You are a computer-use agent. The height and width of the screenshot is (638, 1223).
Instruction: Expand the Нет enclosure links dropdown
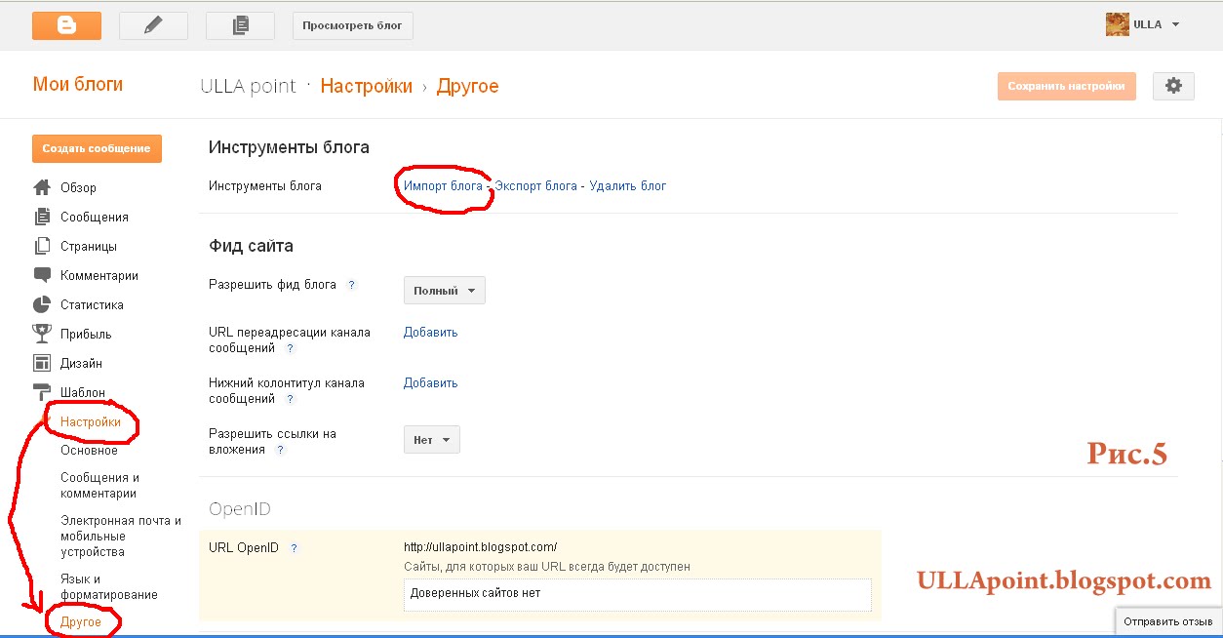pyautogui.click(x=431, y=440)
